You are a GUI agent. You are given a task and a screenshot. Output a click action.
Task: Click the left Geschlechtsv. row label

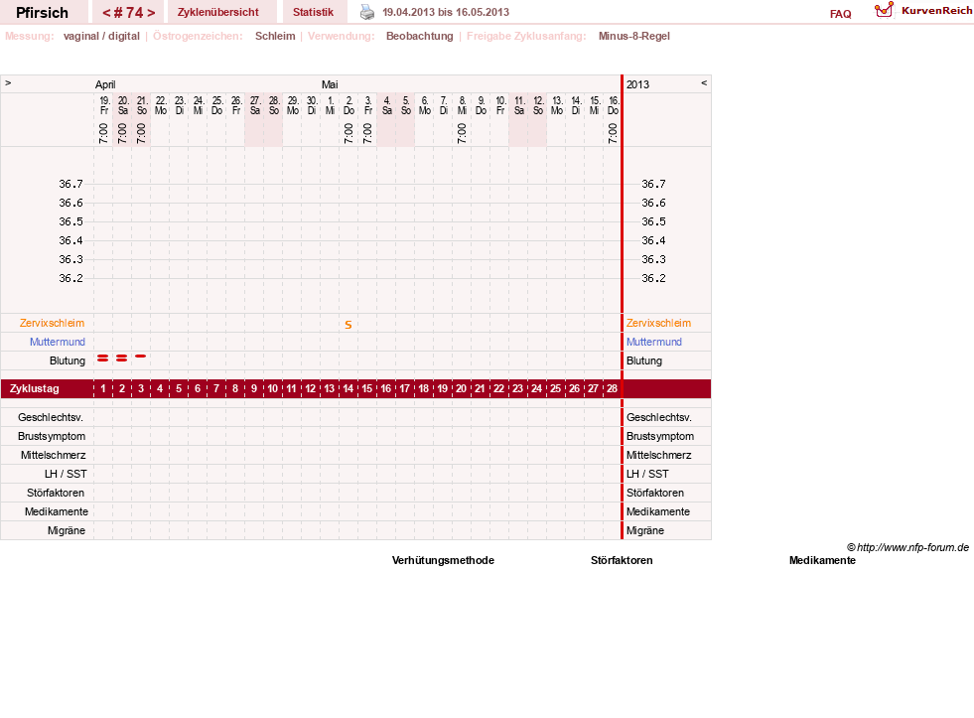pyautogui.click(x=51, y=417)
